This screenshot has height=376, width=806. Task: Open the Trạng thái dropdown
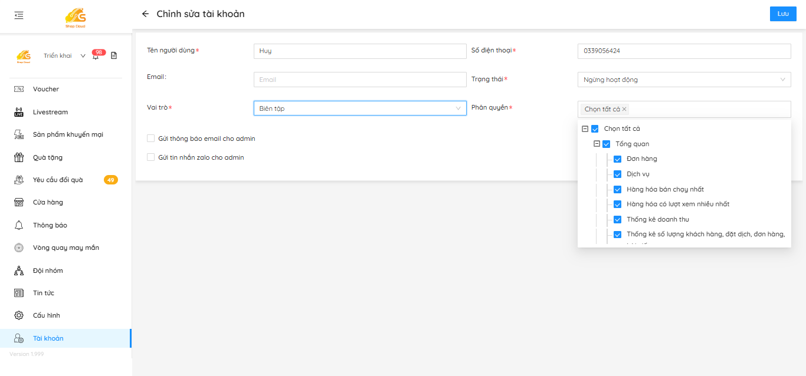(684, 80)
